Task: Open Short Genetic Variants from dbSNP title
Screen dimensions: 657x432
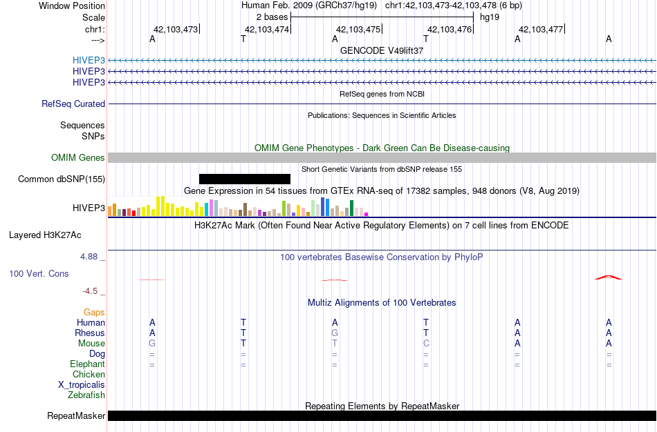Action: (x=382, y=169)
